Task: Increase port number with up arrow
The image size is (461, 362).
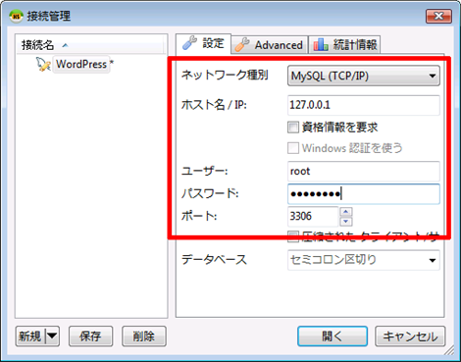Action: coord(346,212)
